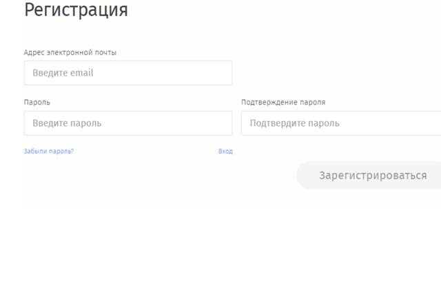
Task: Switch to sign-in using 'Вход'
Action: point(225,151)
